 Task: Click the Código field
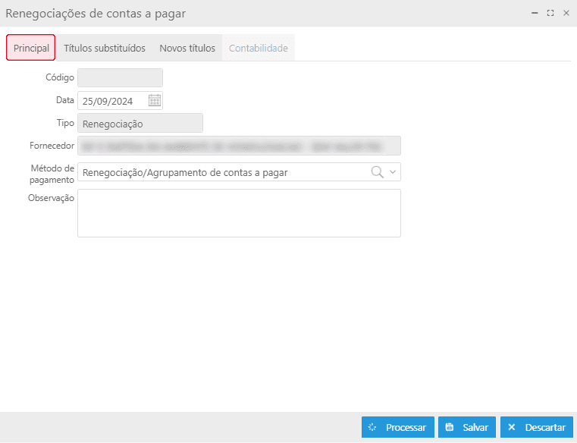click(x=120, y=77)
